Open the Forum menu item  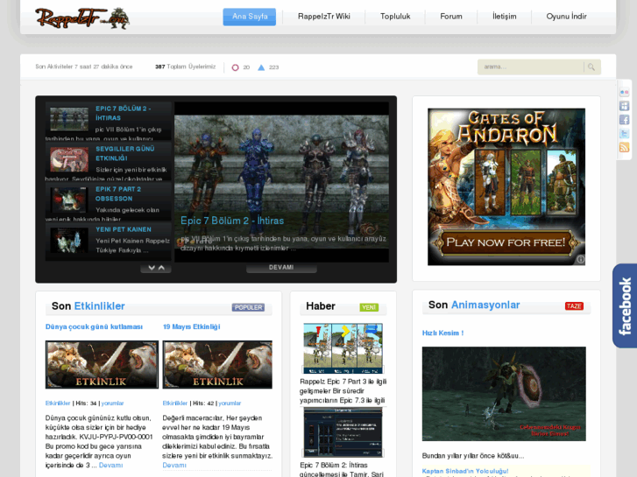[x=451, y=17]
